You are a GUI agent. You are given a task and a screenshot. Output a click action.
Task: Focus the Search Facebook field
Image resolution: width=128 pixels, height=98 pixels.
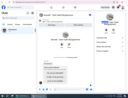[20, 7]
